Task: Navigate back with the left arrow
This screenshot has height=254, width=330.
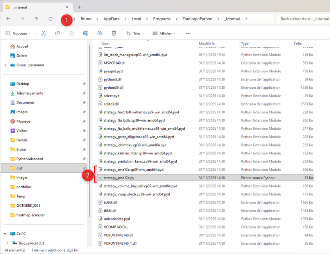Action: [x=8, y=19]
